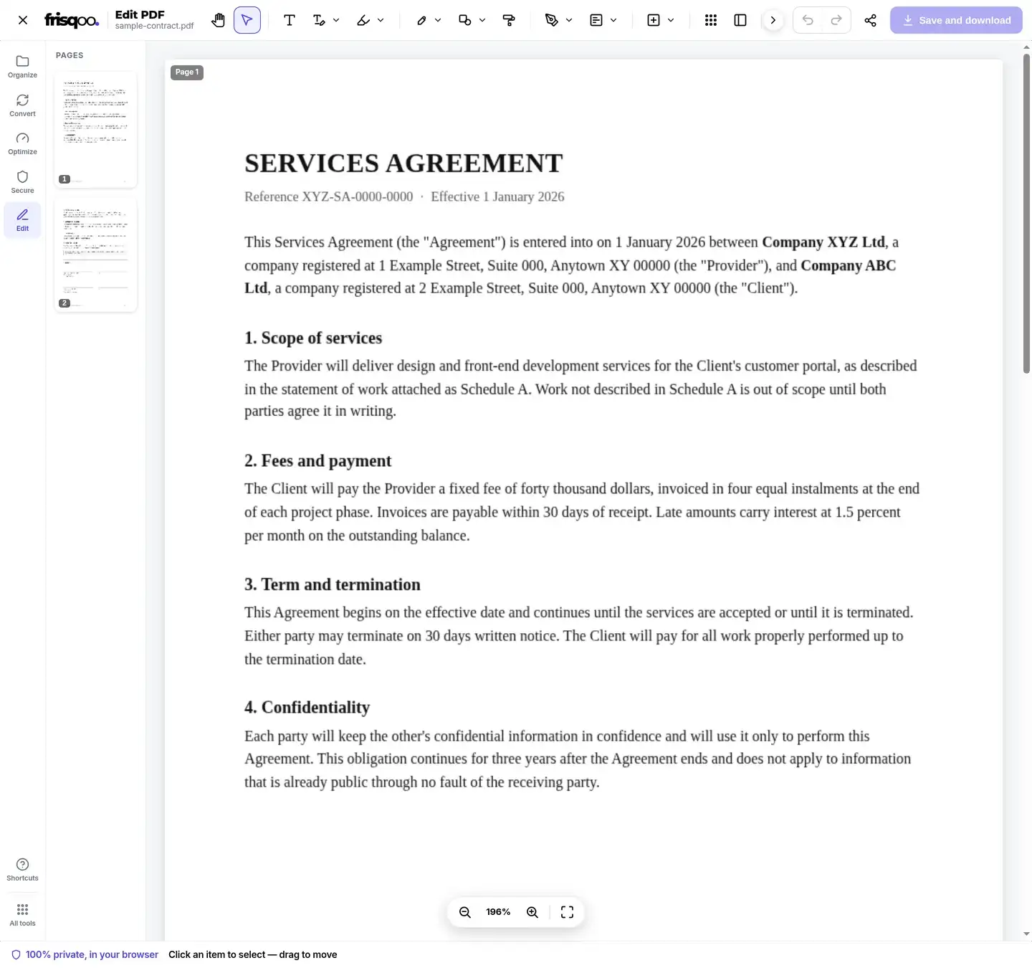Screen dimensions: 1032x968
Task: Switch to the Convert sidebar tab
Action: (22, 105)
